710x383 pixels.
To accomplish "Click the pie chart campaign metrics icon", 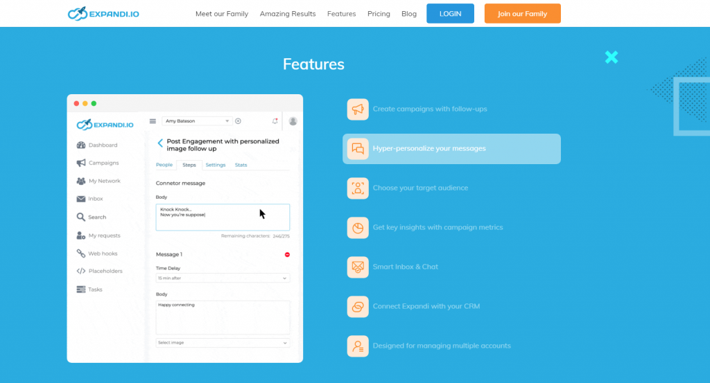I will [358, 228].
